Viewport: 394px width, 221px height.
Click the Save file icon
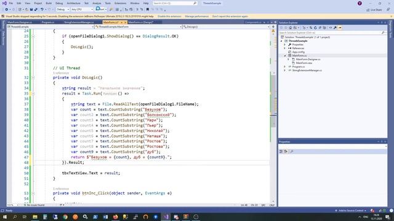click(31, 9)
